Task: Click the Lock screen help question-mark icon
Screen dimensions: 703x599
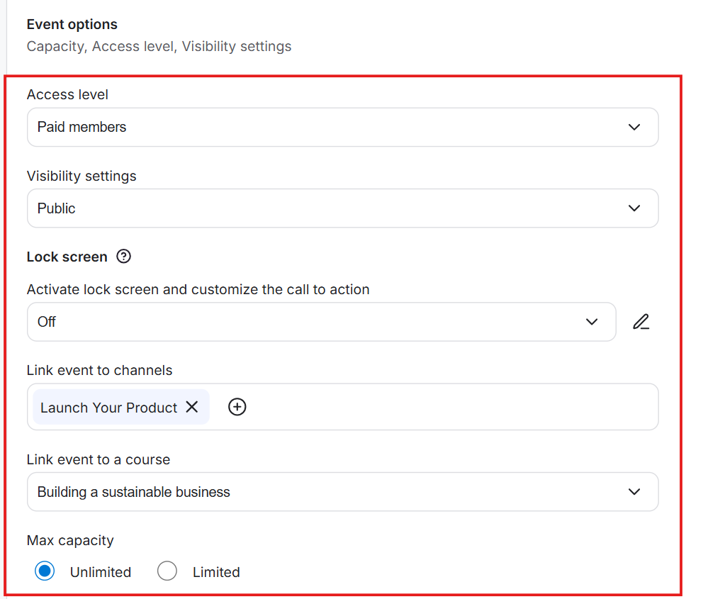Action: pyautogui.click(x=124, y=257)
